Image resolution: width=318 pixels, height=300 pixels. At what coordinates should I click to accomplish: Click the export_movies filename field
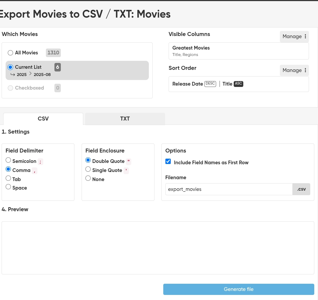coord(229,189)
